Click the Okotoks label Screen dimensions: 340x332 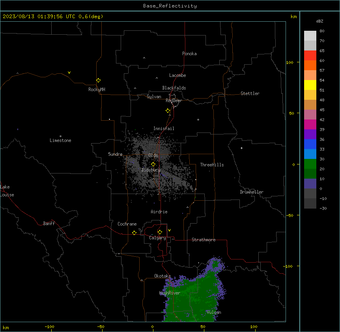(163, 276)
